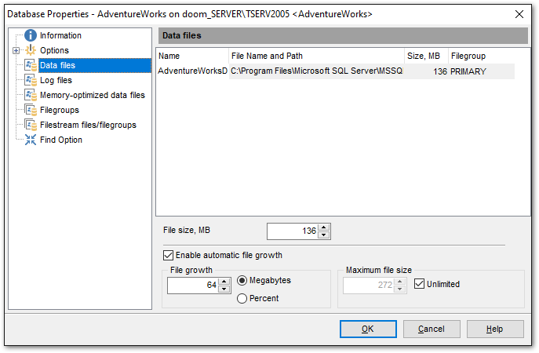Decrease File size MB with down arrow
The width and height of the screenshot is (539, 353).
click(x=323, y=235)
